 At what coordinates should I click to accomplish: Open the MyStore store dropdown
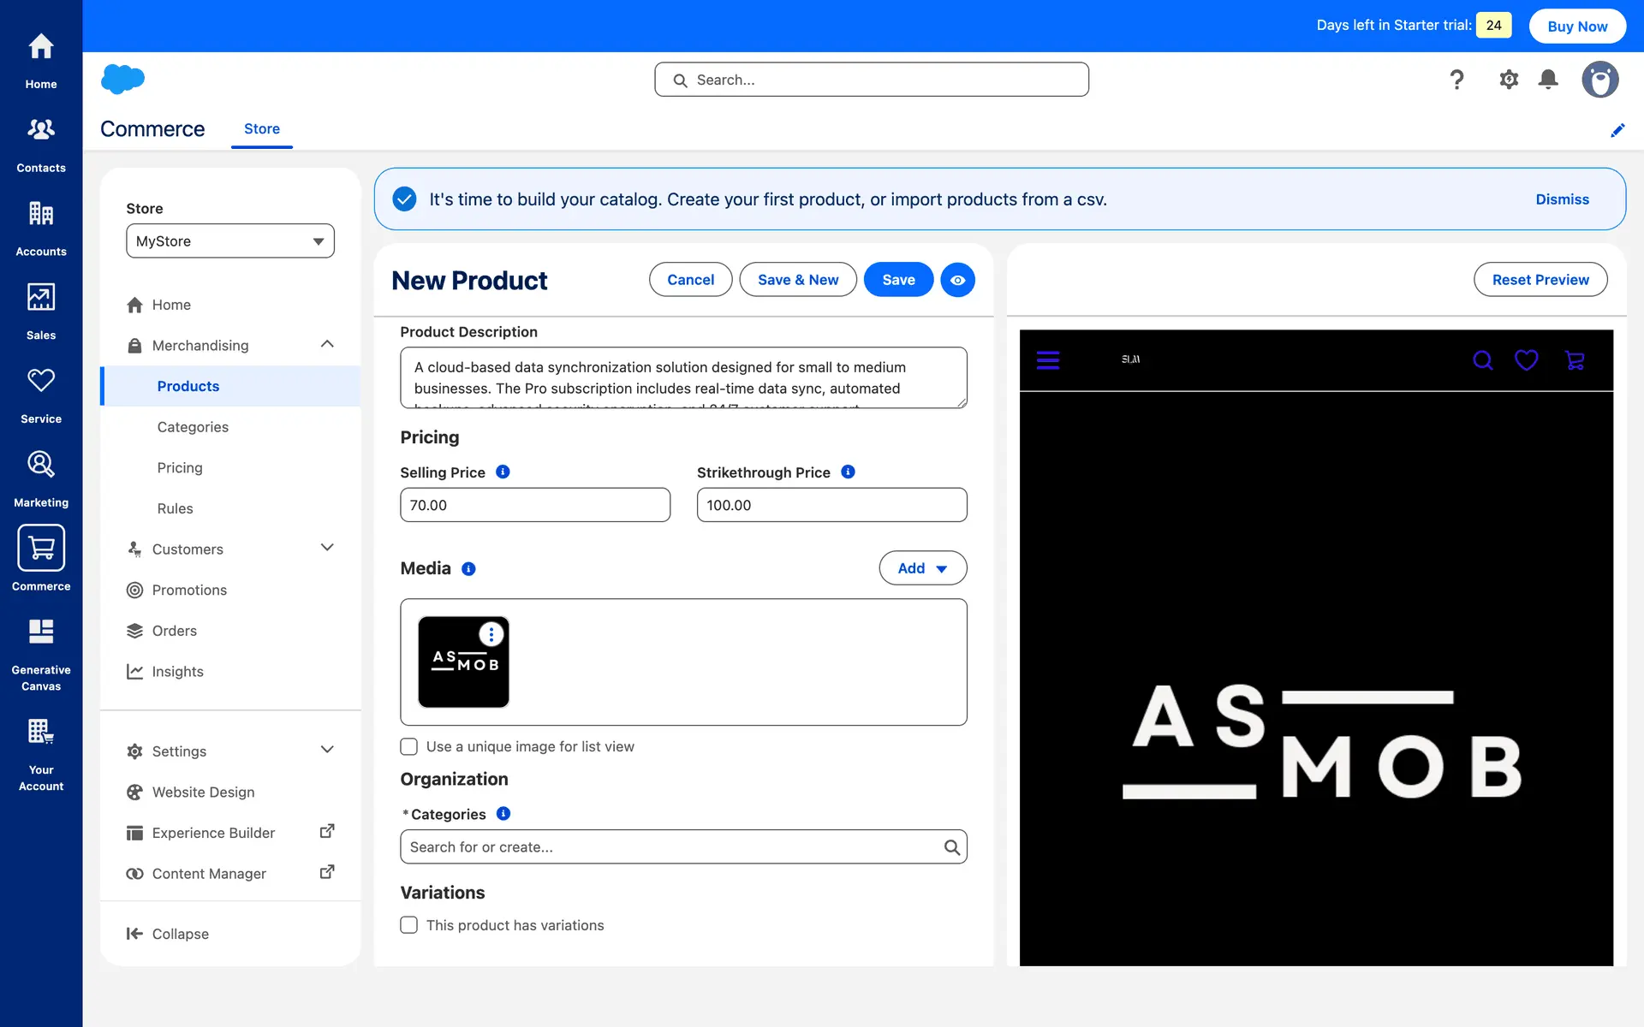pyautogui.click(x=230, y=241)
